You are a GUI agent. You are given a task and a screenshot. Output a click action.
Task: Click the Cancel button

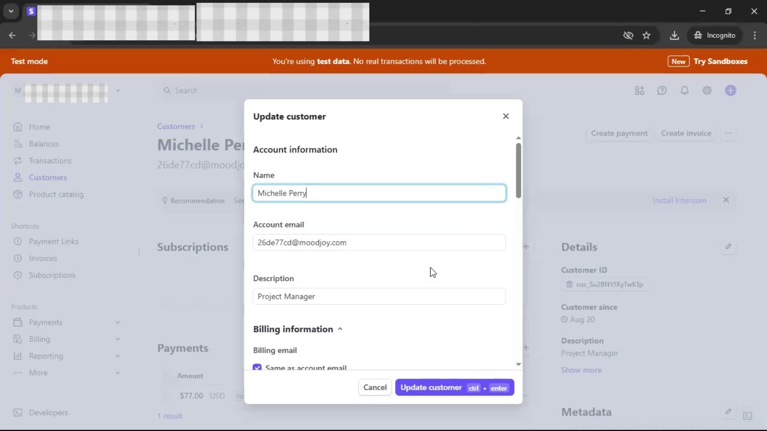pyautogui.click(x=374, y=388)
